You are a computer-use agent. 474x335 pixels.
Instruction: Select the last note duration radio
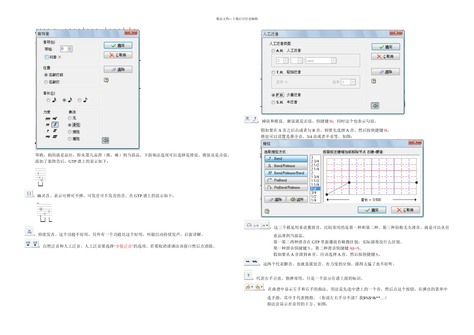click(79, 100)
